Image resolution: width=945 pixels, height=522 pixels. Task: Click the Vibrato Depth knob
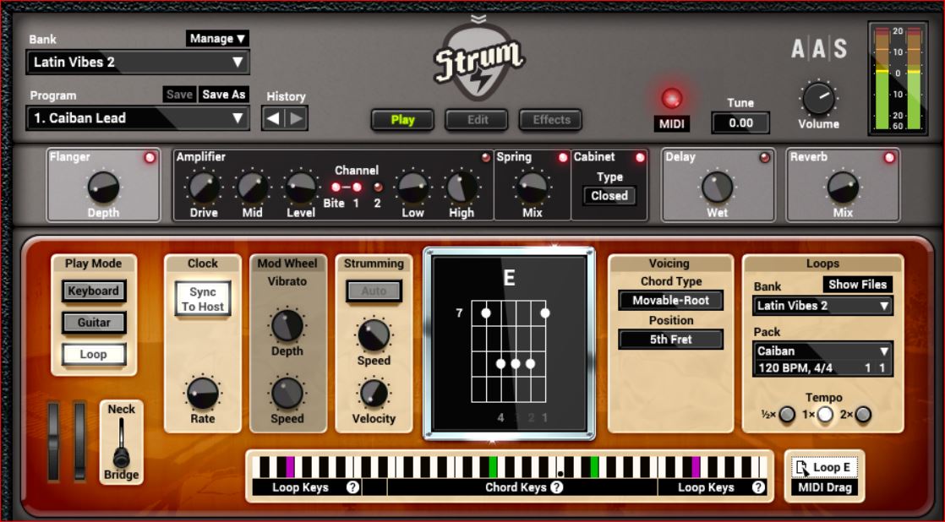(x=287, y=326)
